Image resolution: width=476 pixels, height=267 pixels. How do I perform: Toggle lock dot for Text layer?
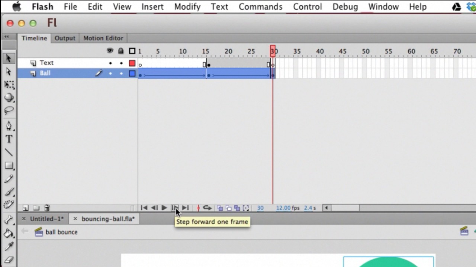pyautogui.click(x=121, y=63)
